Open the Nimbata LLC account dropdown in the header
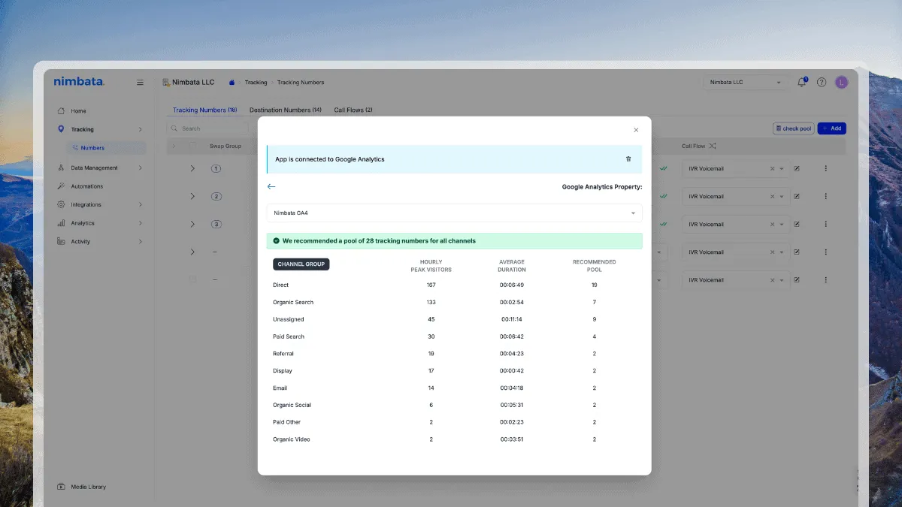The image size is (902, 507). tap(746, 82)
